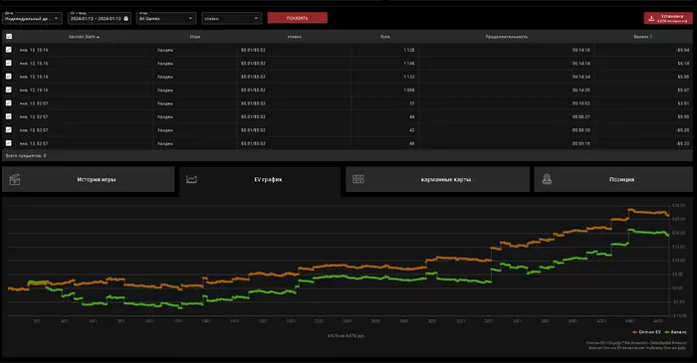This screenshot has width=697, height=363.
Task: Uncheck the session row with 1,128 hands
Action: (x=8, y=50)
